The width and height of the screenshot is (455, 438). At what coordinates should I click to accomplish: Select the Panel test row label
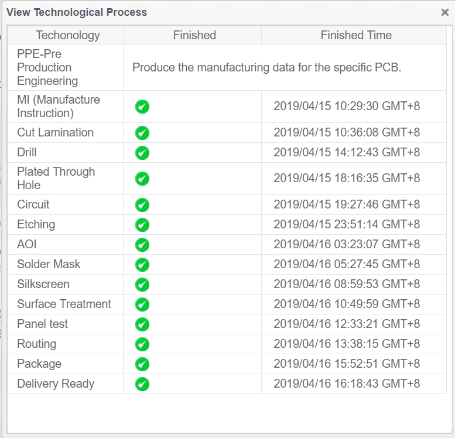[x=42, y=324]
